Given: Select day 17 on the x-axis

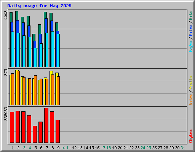Looking at the screenshot, I should (103, 148).
